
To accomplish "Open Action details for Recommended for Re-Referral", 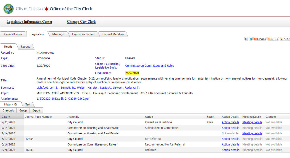I will pyautogui.click(x=231, y=144).
